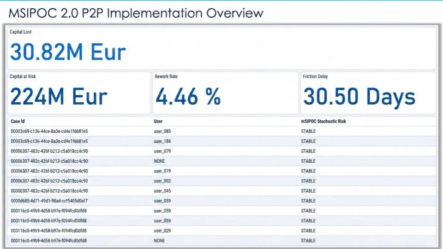The height and width of the screenshot is (249, 443).
Task: Select the user_045 cell
Action: [x=162, y=191]
